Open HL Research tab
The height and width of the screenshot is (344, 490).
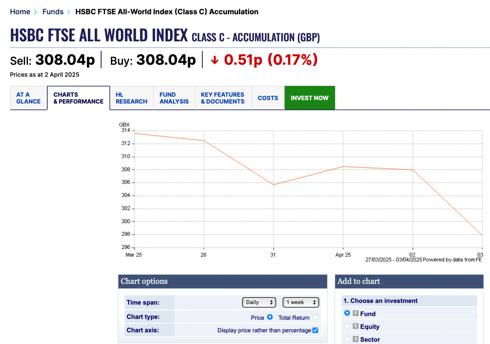[x=131, y=98]
